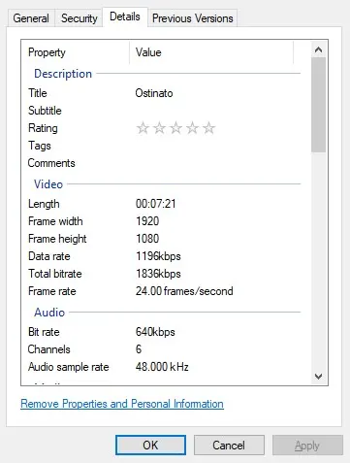The image size is (350, 463).
Task: Click the length value 00:07:21
Action: (x=156, y=204)
